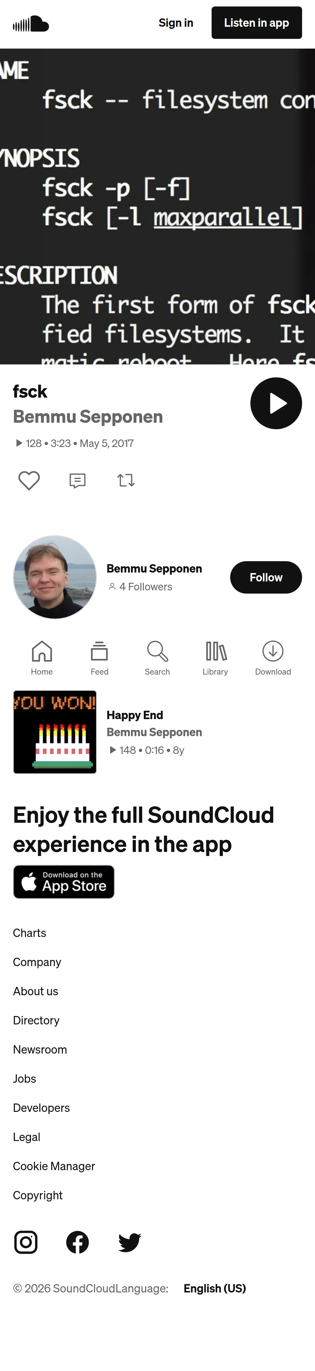Tap the Download icon
This screenshot has width=315, height=1371.
pyautogui.click(x=272, y=658)
